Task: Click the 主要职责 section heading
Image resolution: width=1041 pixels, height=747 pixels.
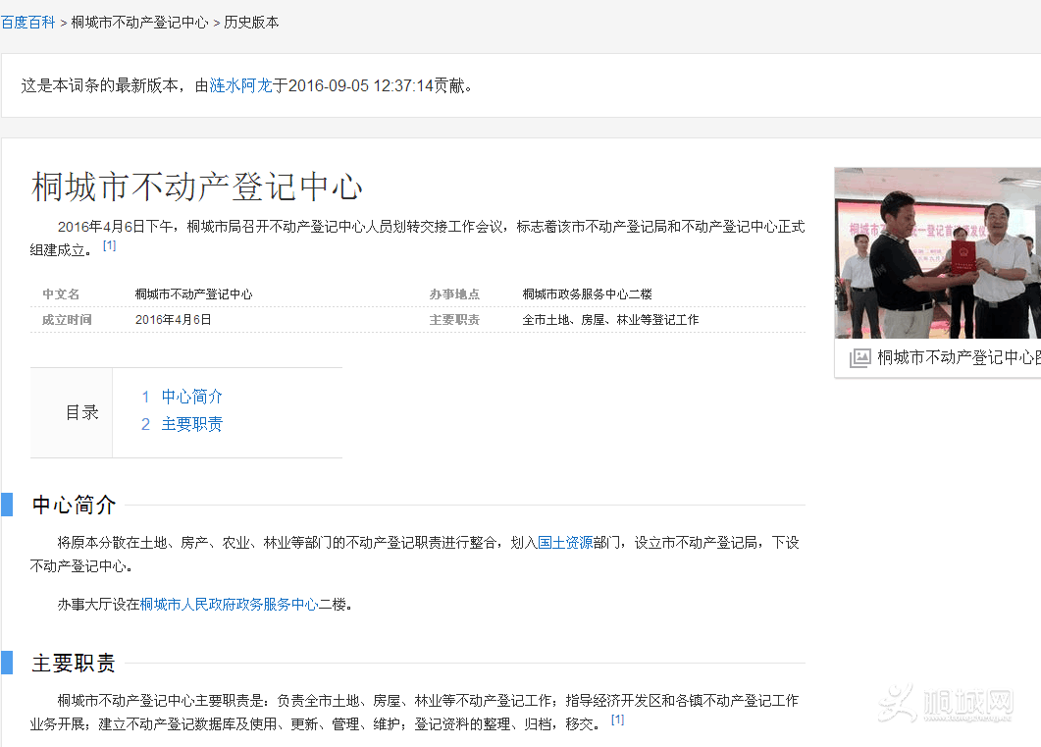Action: click(x=74, y=664)
